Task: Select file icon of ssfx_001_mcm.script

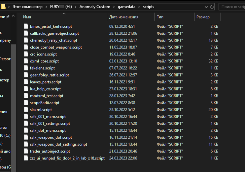Action: coord(26,117)
